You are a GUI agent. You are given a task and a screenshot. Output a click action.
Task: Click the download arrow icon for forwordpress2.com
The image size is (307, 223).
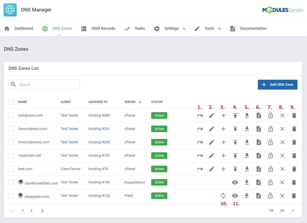247,142
